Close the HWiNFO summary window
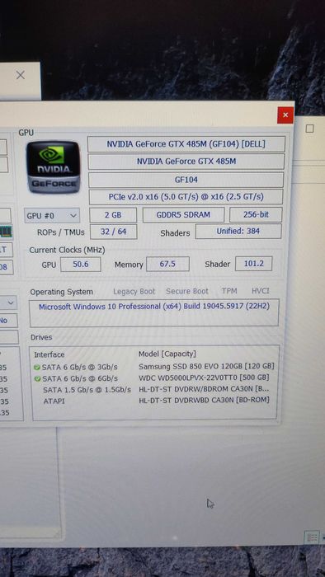 [x=285, y=115]
